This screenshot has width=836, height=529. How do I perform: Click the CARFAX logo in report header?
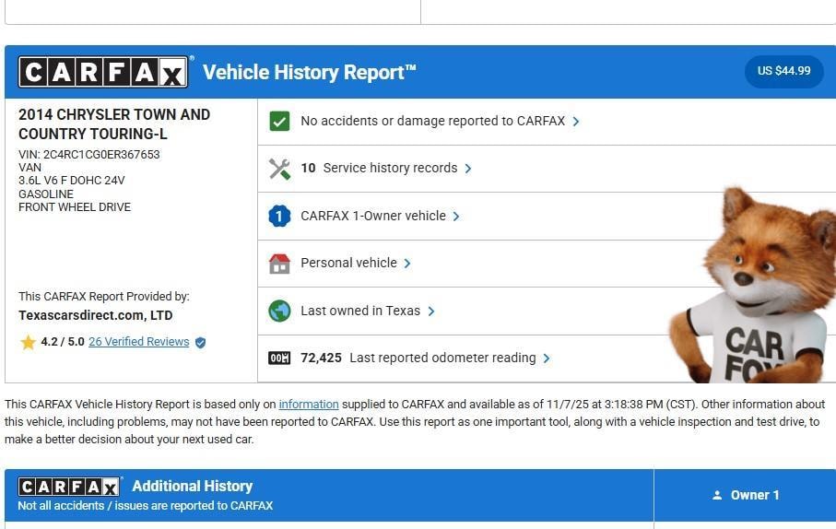coord(103,72)
